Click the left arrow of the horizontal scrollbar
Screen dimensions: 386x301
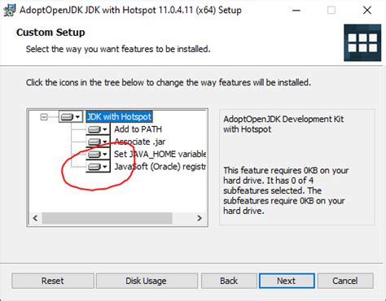(35, 218)
